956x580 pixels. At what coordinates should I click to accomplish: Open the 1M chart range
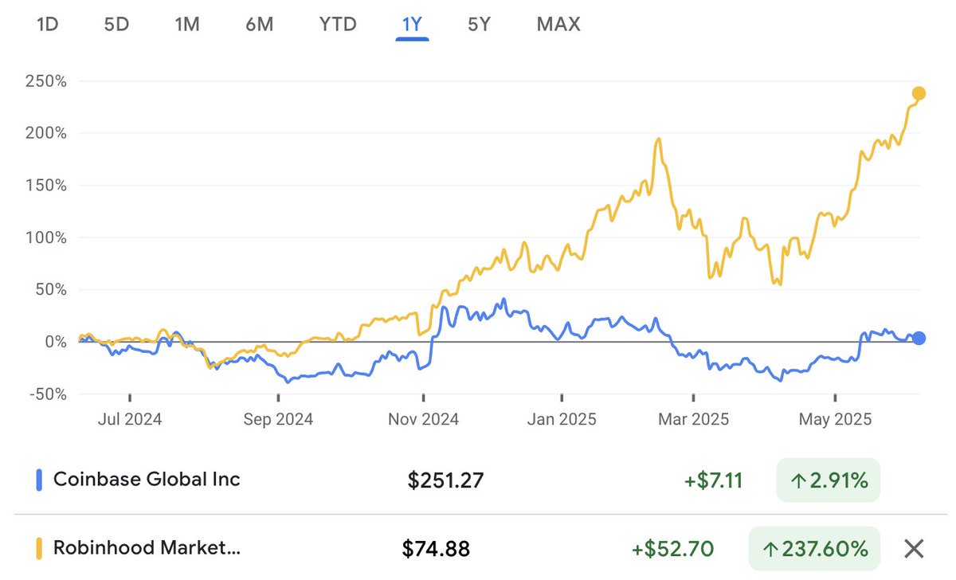coord(186,24)
